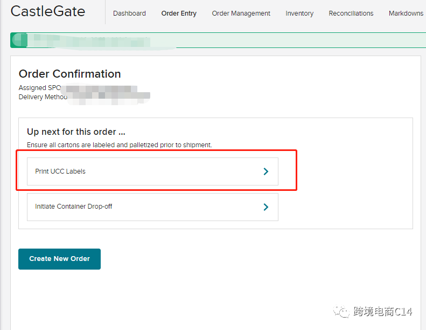
Task: Expand Initiate Container Drop-off chevron arrow
Action: point(266,207)
